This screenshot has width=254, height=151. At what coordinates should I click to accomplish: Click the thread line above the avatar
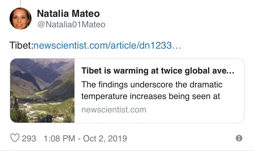[x=21, y=3]
